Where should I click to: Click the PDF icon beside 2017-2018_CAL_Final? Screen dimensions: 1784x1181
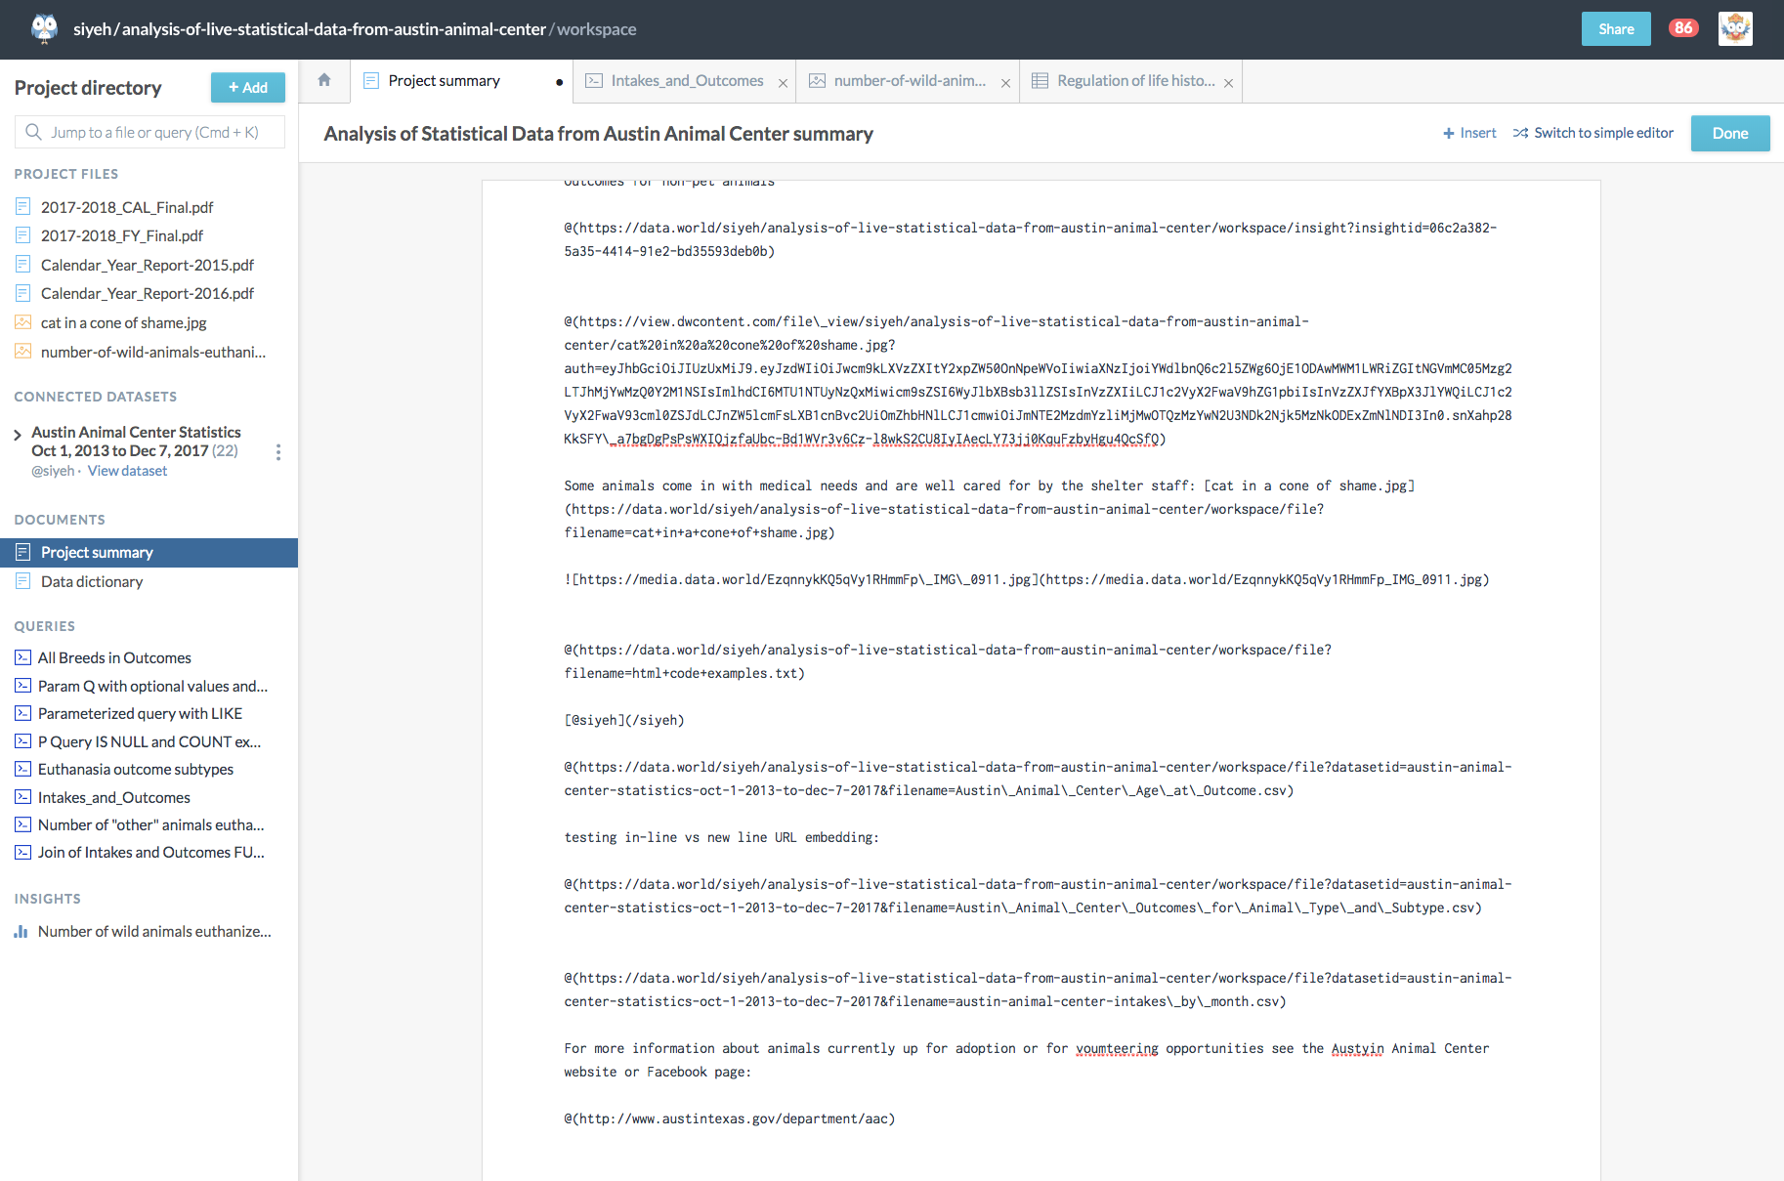click(23, 207)
